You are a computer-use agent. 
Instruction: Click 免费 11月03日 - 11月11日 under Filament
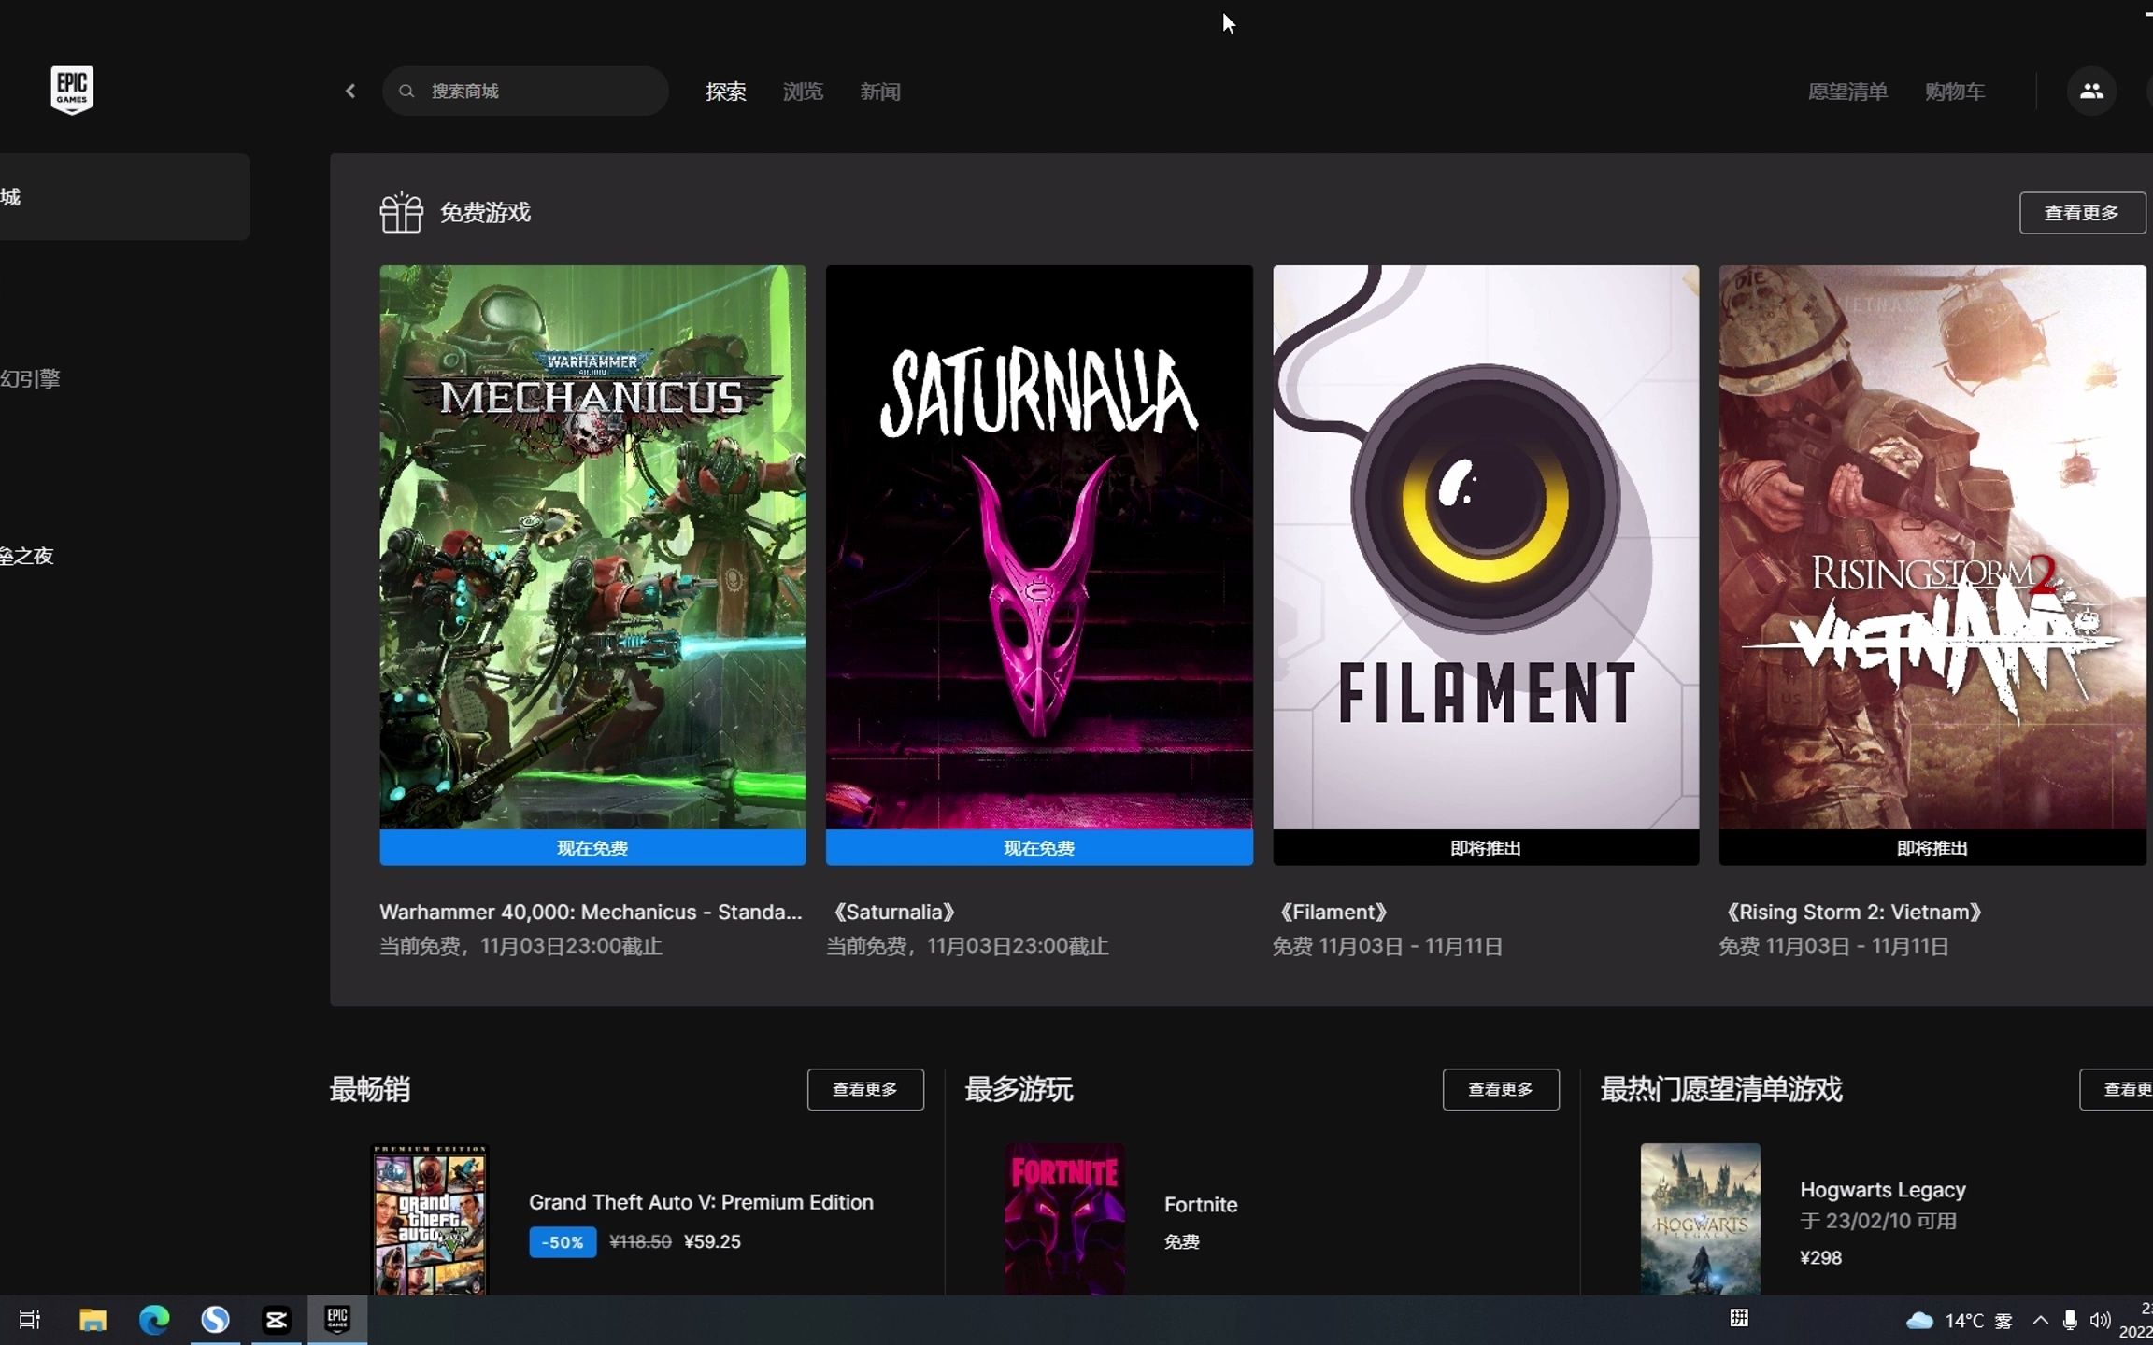[x=1388, y=946]
